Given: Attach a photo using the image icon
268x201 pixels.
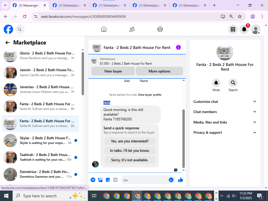Looking at the screenshot, I should pos(100,180).
